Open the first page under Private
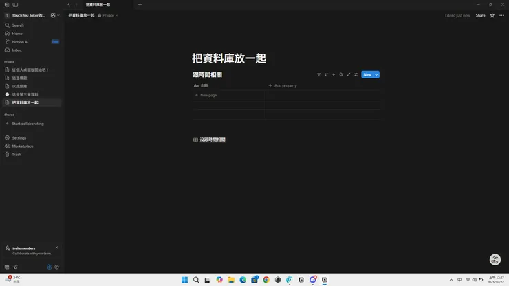Image resolution: width=509 pixels, height=286 pixels. (32, 70)
